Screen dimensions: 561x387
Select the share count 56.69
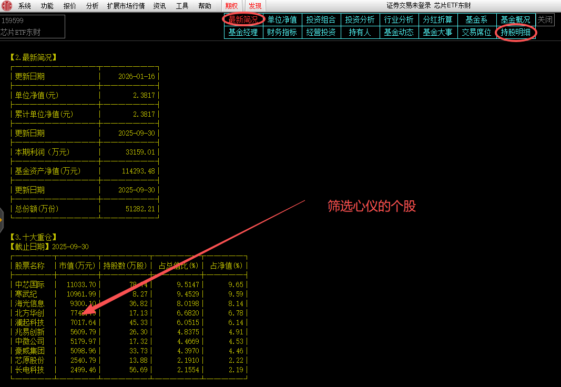coord(138,370)
